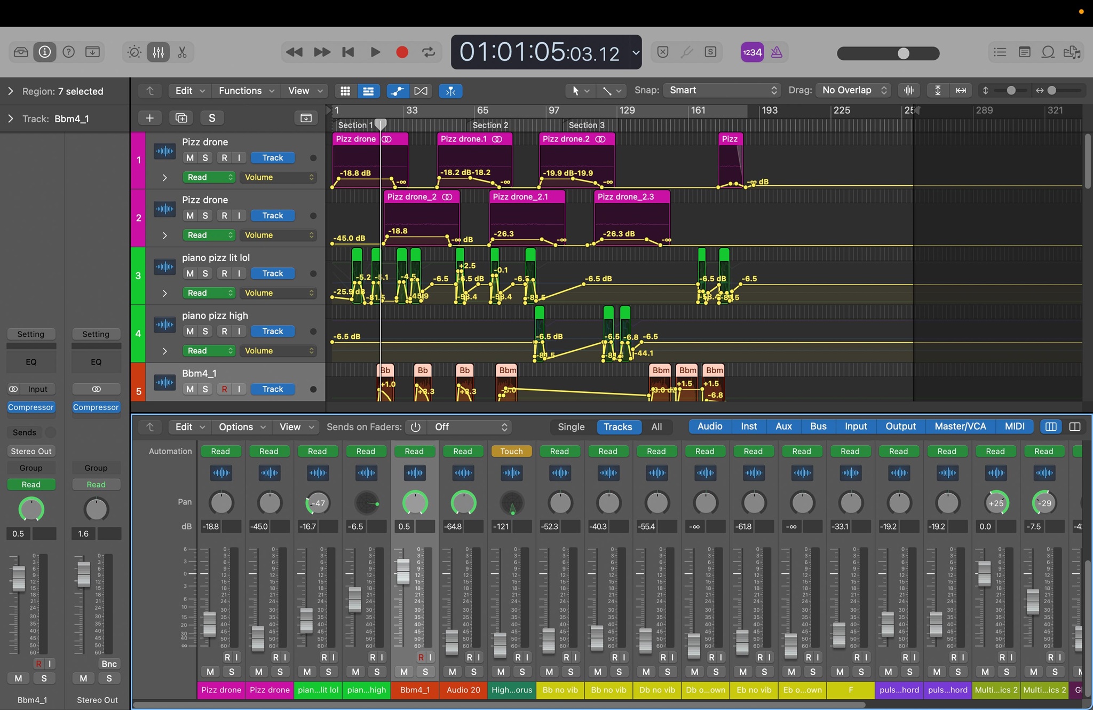Screen dimensions: 1093x710
Task: Click the red Record button
Action: coord(402,52)
